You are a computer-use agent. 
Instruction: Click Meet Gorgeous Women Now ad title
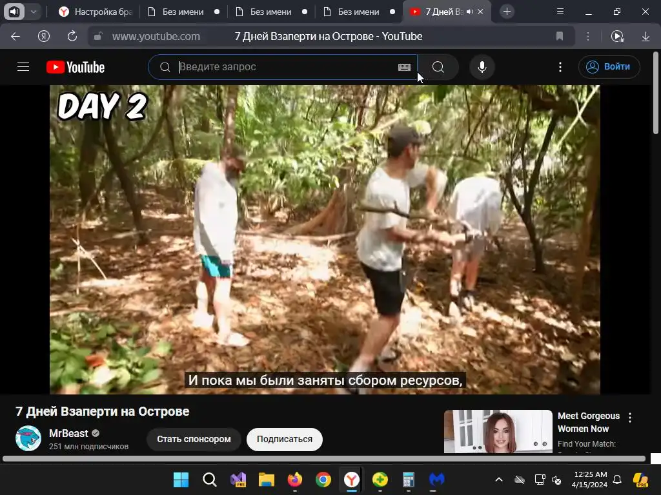click(589, 422)
